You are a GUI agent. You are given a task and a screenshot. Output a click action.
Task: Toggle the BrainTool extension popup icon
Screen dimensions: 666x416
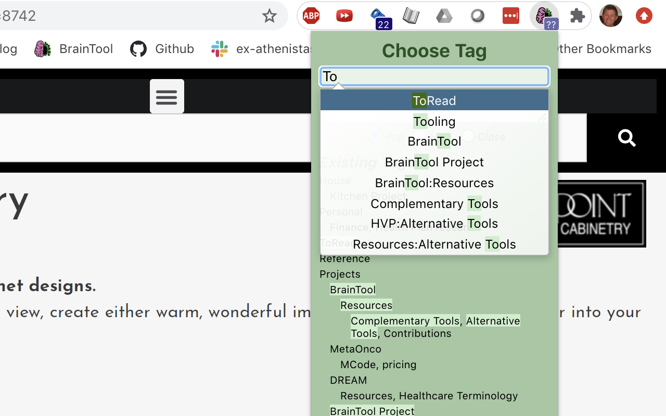pyautogui.click(x=544, y=16)
